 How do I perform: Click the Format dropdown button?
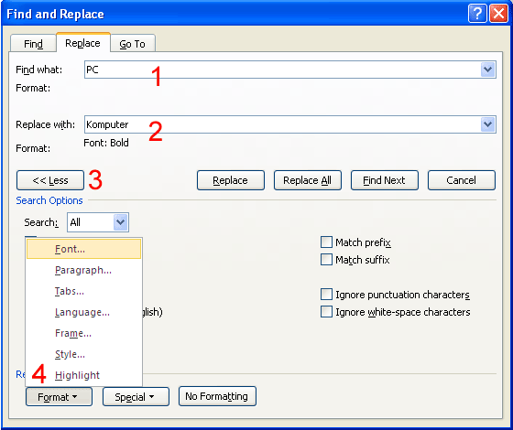59,397
